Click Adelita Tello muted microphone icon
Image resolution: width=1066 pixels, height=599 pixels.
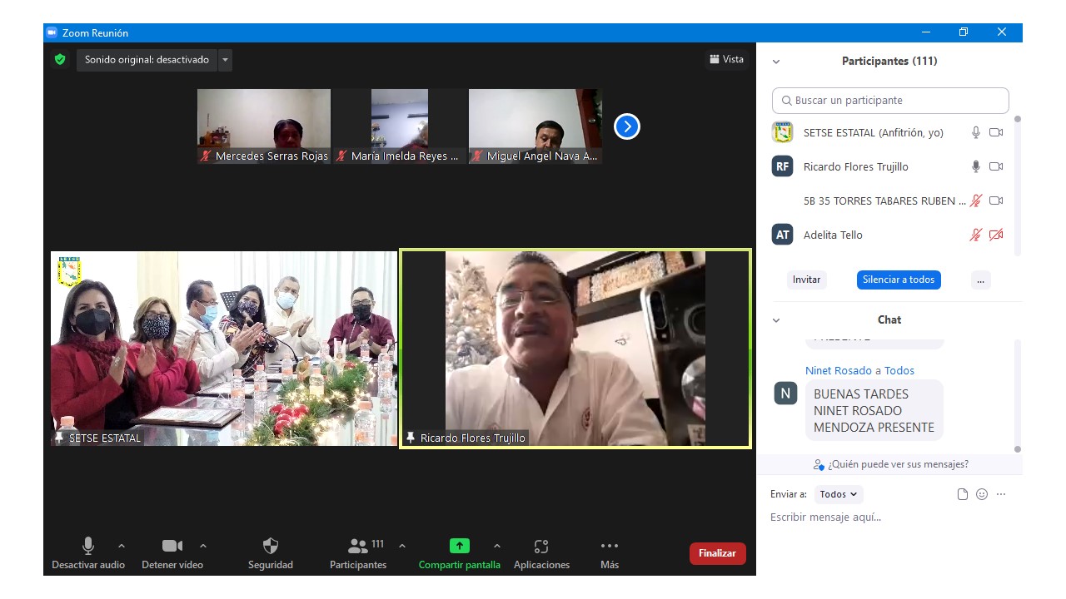[x=976, y=235]
